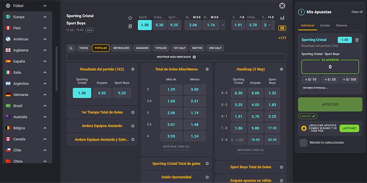Add match to favorites with star icon
This screenshot has width=367, height=183.
[130, 18]
